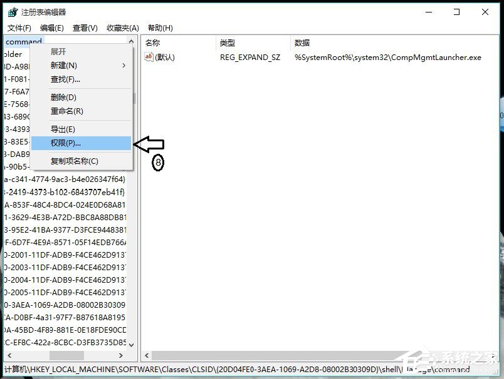Click the ab string value icon beside (默认)

tap(149, 57)
